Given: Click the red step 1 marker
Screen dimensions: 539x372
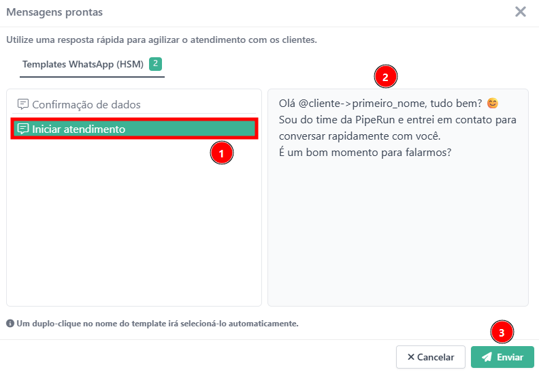Looking at the screenshot, I should point(221,153).
